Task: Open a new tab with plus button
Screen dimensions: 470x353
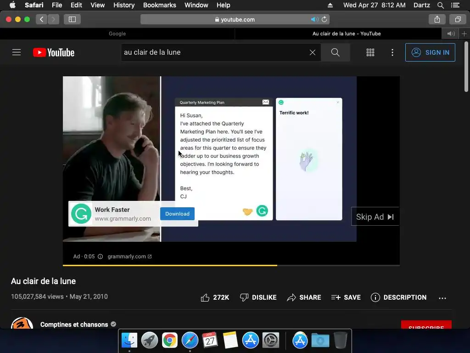Action: pyautogui.click(x=464, y=34)
